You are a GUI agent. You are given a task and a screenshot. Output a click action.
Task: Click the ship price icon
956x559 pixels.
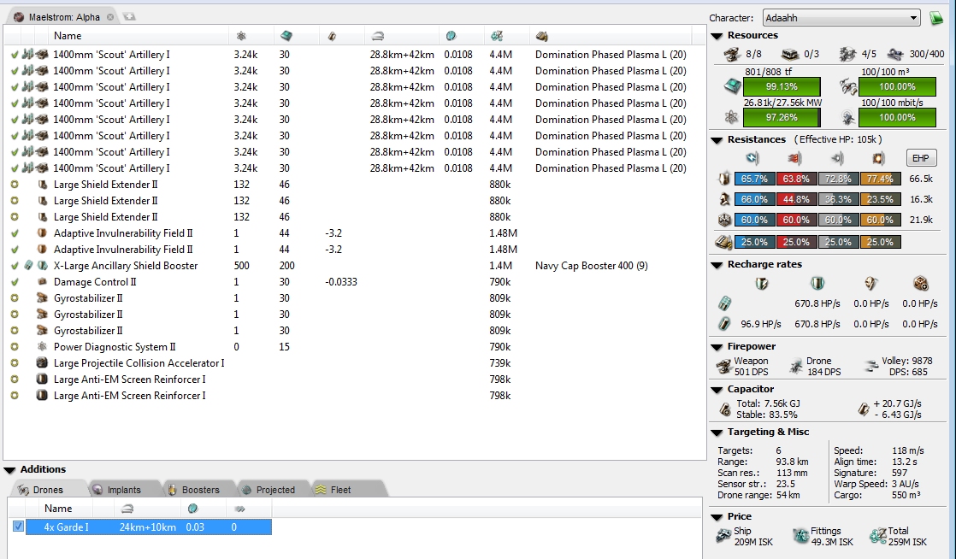click(723, 536)
